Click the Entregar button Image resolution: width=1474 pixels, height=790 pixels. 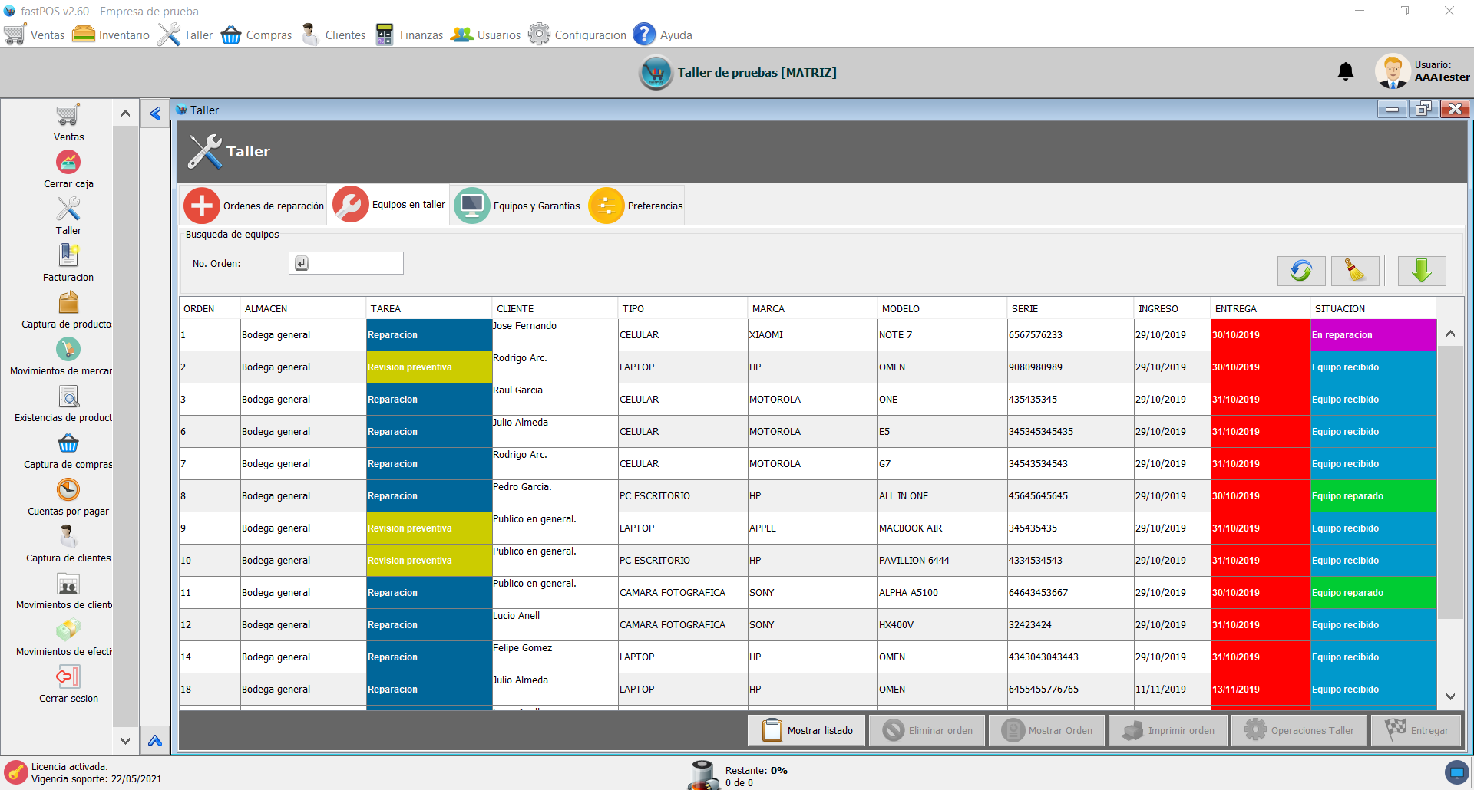(x=1416, y=731)
